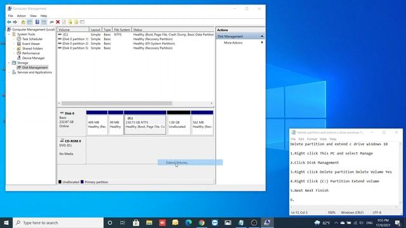Open the Action menu
The width and height of the screenshot is (406, 228).
click(x=21, y=16)
